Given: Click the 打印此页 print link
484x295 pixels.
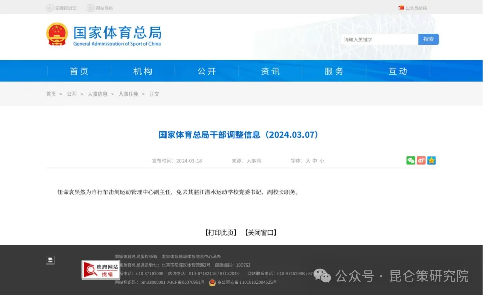Looking at the screenshot, I should click(x=221, y=232).
